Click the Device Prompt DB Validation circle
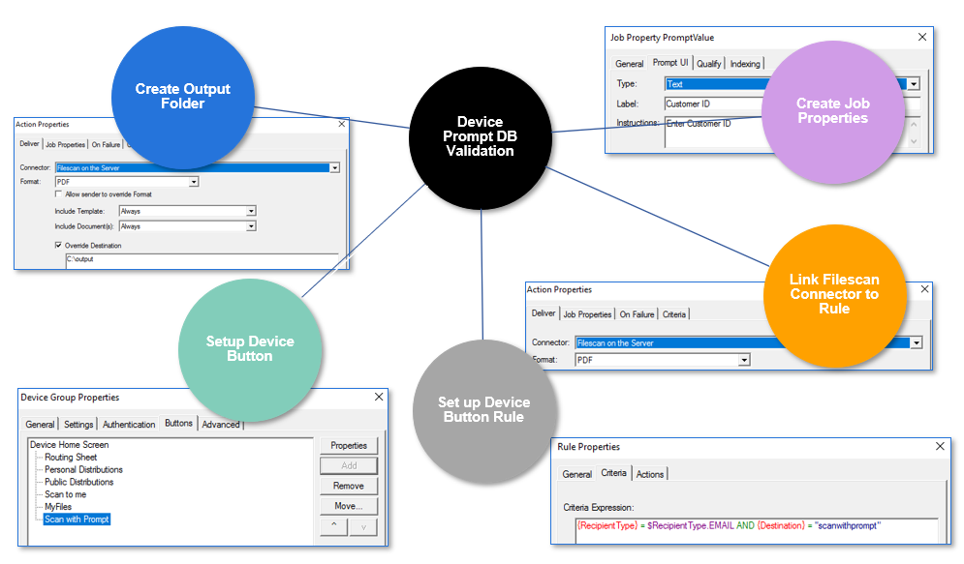This screenshot has width=964, height=564. click(481, 138)
